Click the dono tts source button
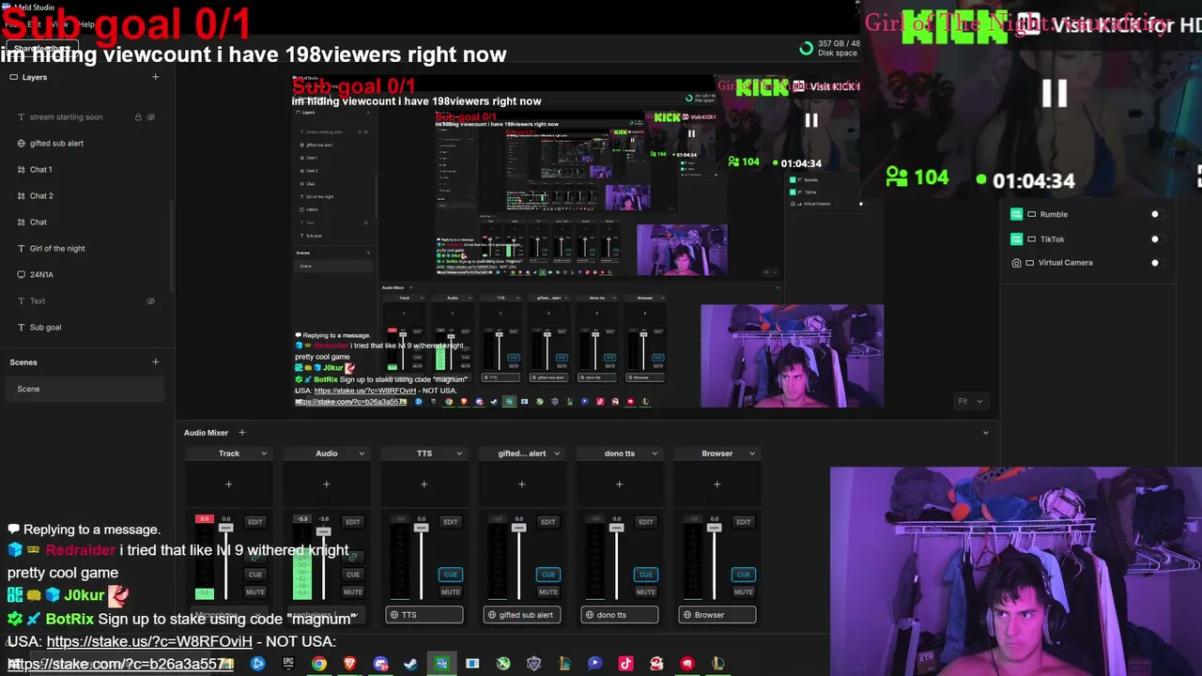1202x676 pixels. point(619,615)
